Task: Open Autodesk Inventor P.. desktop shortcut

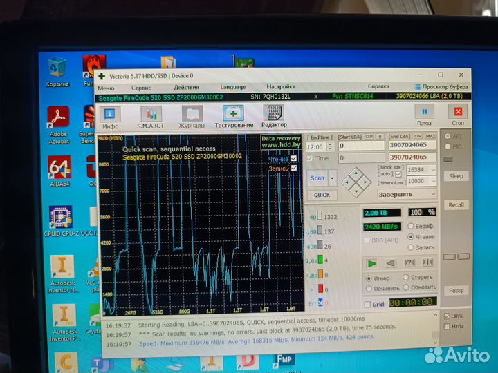Action: (x=65, y=323)
